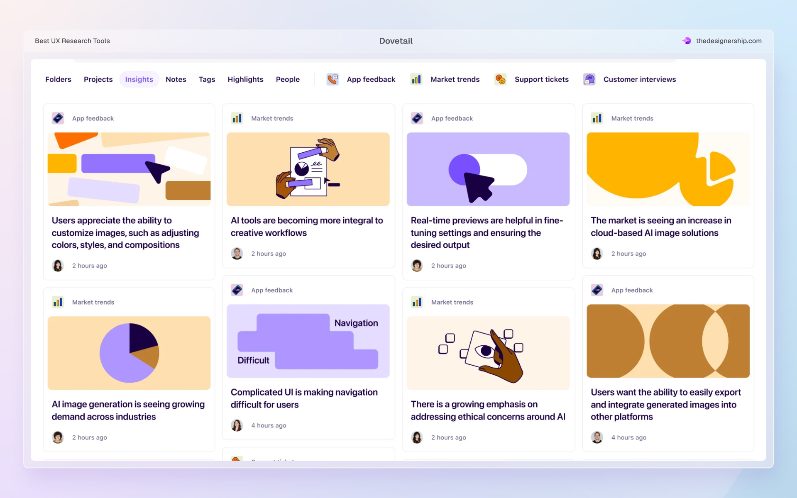Open the Projects tab
The image size is (797, 498).
[98, 79]
